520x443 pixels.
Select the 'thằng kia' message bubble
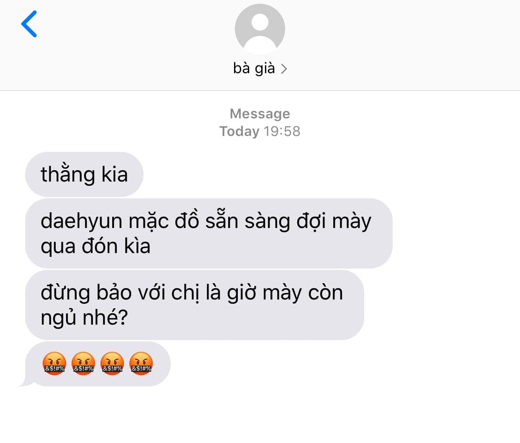84,174
